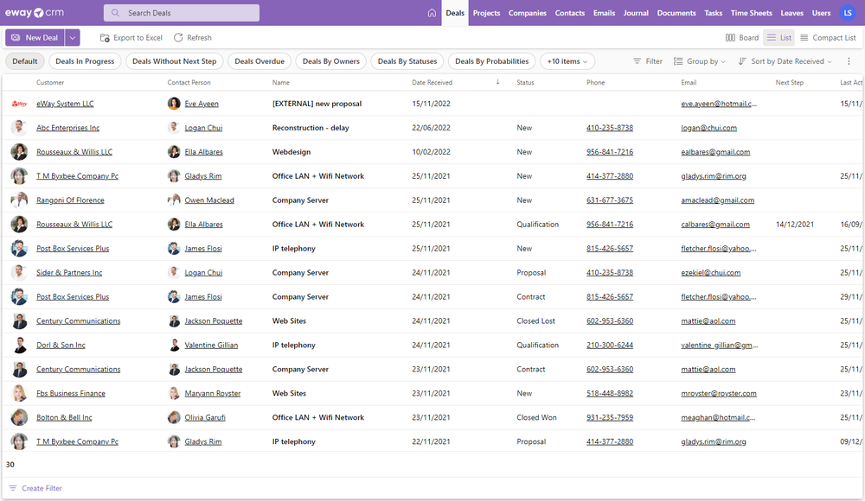Expand the New Deal dropdown arrow

click(73, 37)
